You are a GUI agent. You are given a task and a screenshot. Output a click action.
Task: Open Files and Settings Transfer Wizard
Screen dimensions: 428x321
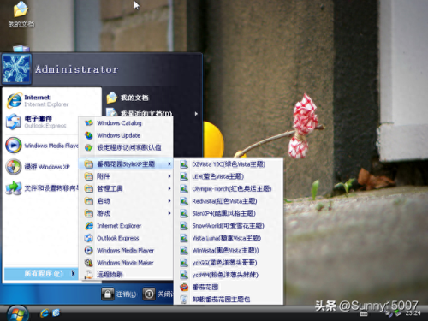point(42,188)
